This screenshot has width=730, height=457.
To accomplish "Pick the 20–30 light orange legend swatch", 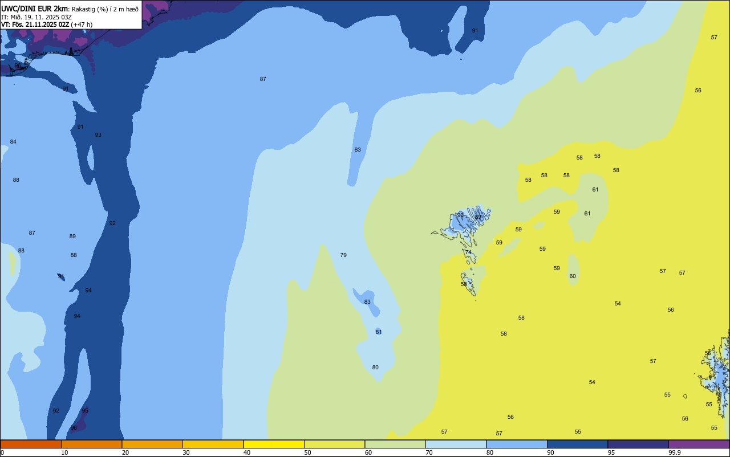I will pyautogui.click(x=152, y=444).
